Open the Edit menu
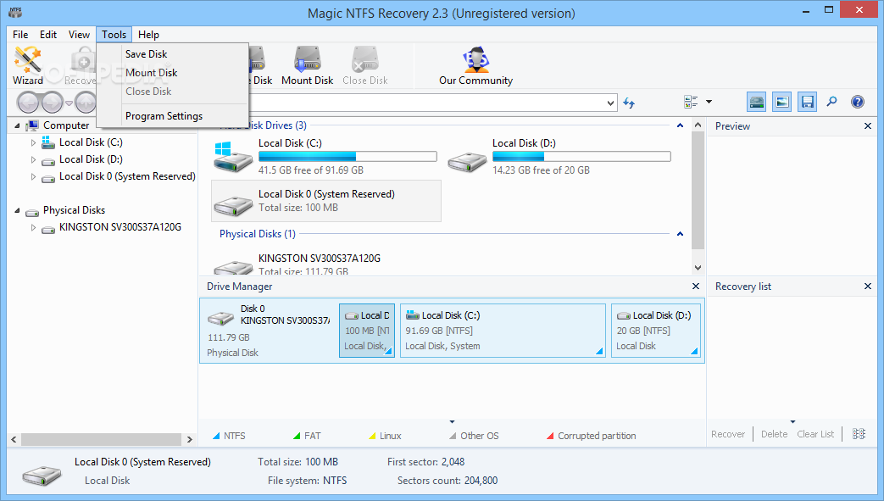Image resolution: width=884 pixels, height=501 pixels. point(48,35)
